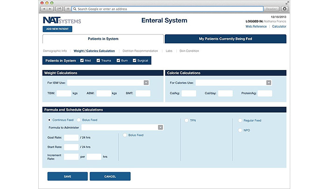This screenshot has height=189, width=329.
Task: Uncheck the Burn checkbox
Action: click(x=119, y=60)
